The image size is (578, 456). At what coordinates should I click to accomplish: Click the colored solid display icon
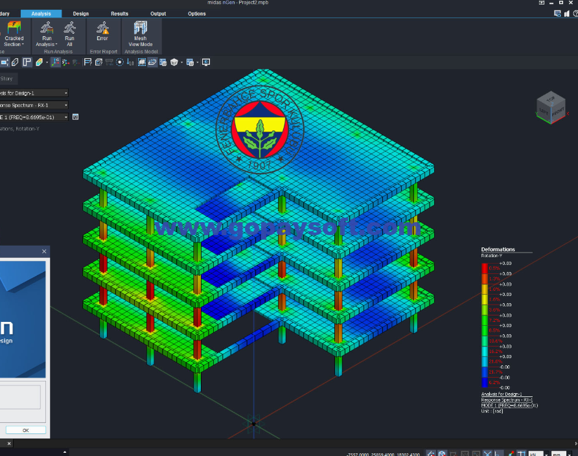coord(39,62)
